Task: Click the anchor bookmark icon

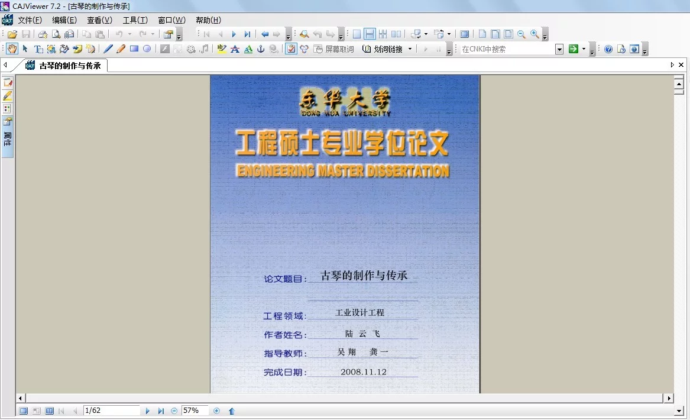Action: 261,49
